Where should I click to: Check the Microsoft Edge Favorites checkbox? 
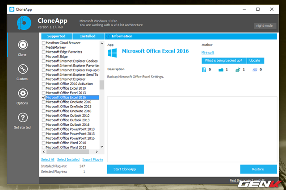point(44,52)
